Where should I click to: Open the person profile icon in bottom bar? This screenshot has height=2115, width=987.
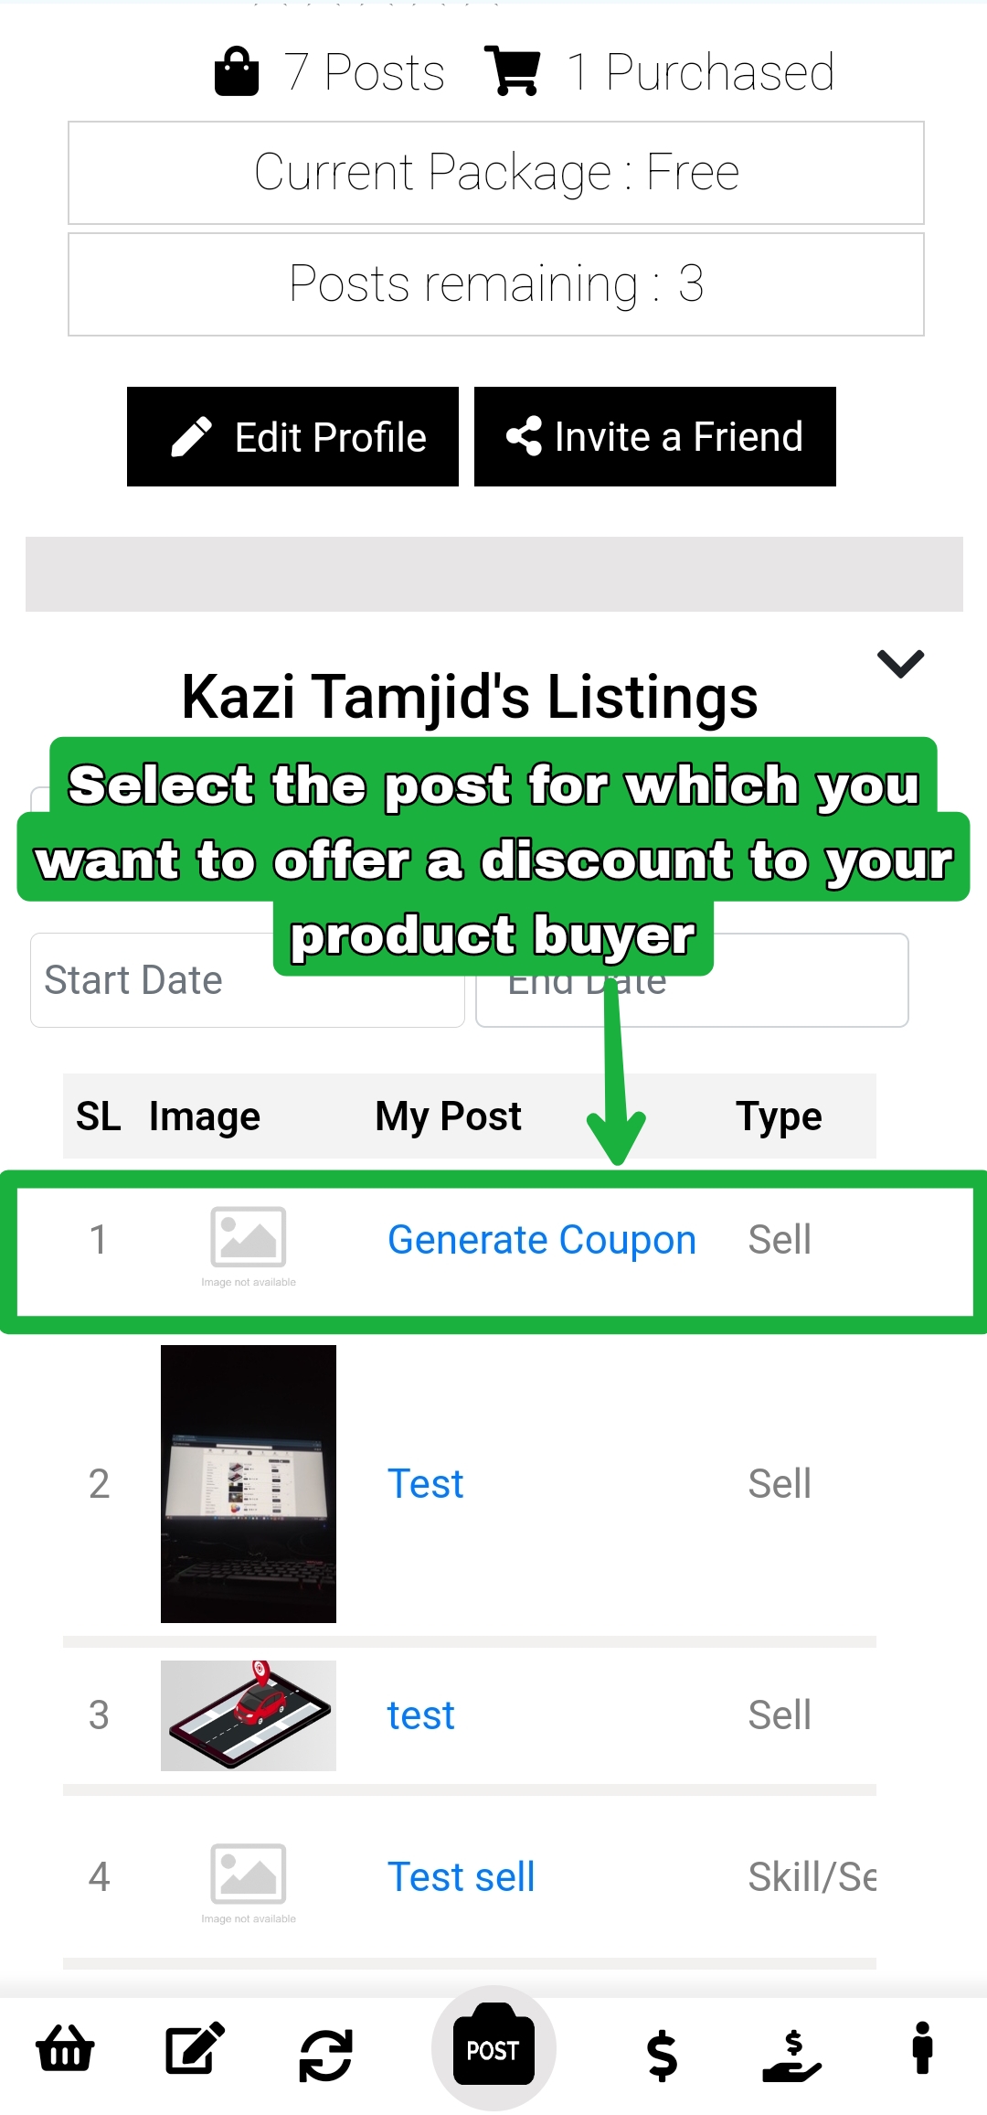pos(922,2048)
